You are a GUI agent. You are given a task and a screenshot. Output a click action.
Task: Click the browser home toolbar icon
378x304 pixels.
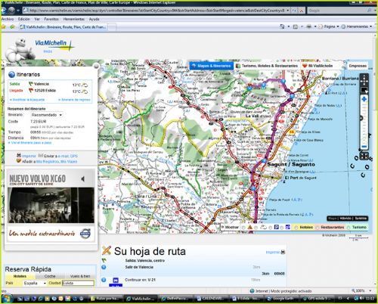tap(282, 26)
